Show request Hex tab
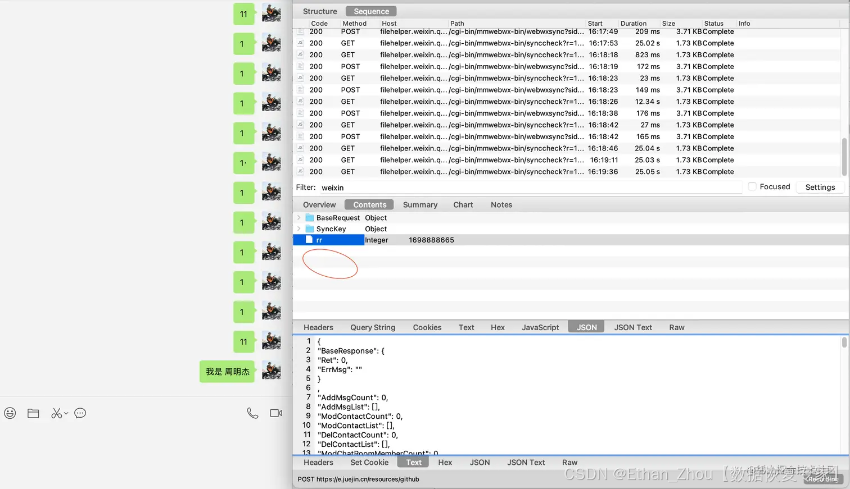 498,327
